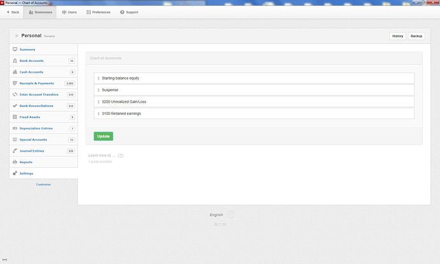Image resolution: width=440 pixels, height=264 pixels.
Task: Click the Bank Accounts count badge
Action: pyautogui.click(x=71, y=61)
